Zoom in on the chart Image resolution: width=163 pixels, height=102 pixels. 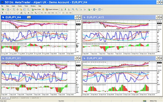(x=73, y=9)
